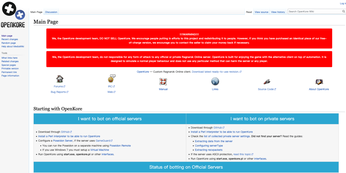Click the Links globe icon
This screenshot has height=173, width=346.
pos(215,82)
